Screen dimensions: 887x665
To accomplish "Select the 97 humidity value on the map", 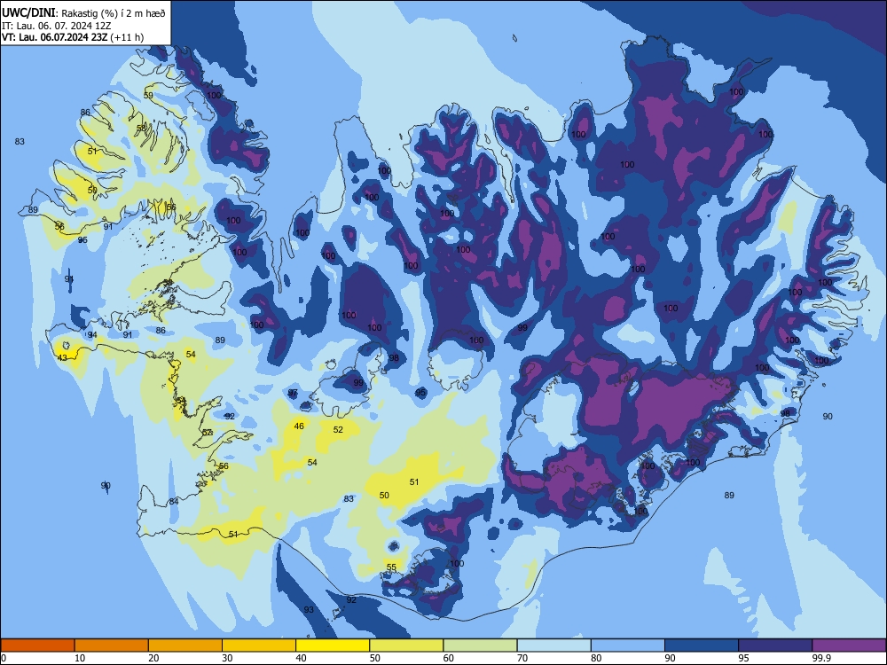I will tap(293, 393).
